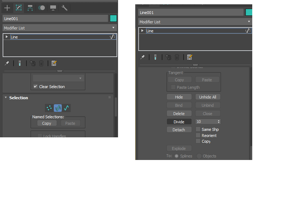Viewport: 291px width, 206px height.
Task: Open Configure Modifier Sets in left panel
Action: point(54,63)
